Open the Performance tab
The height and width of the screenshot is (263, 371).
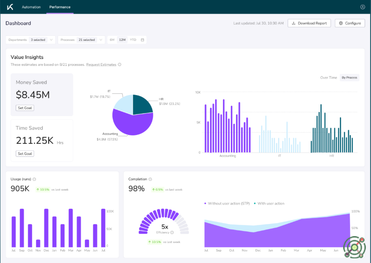(x=60, y=7)
